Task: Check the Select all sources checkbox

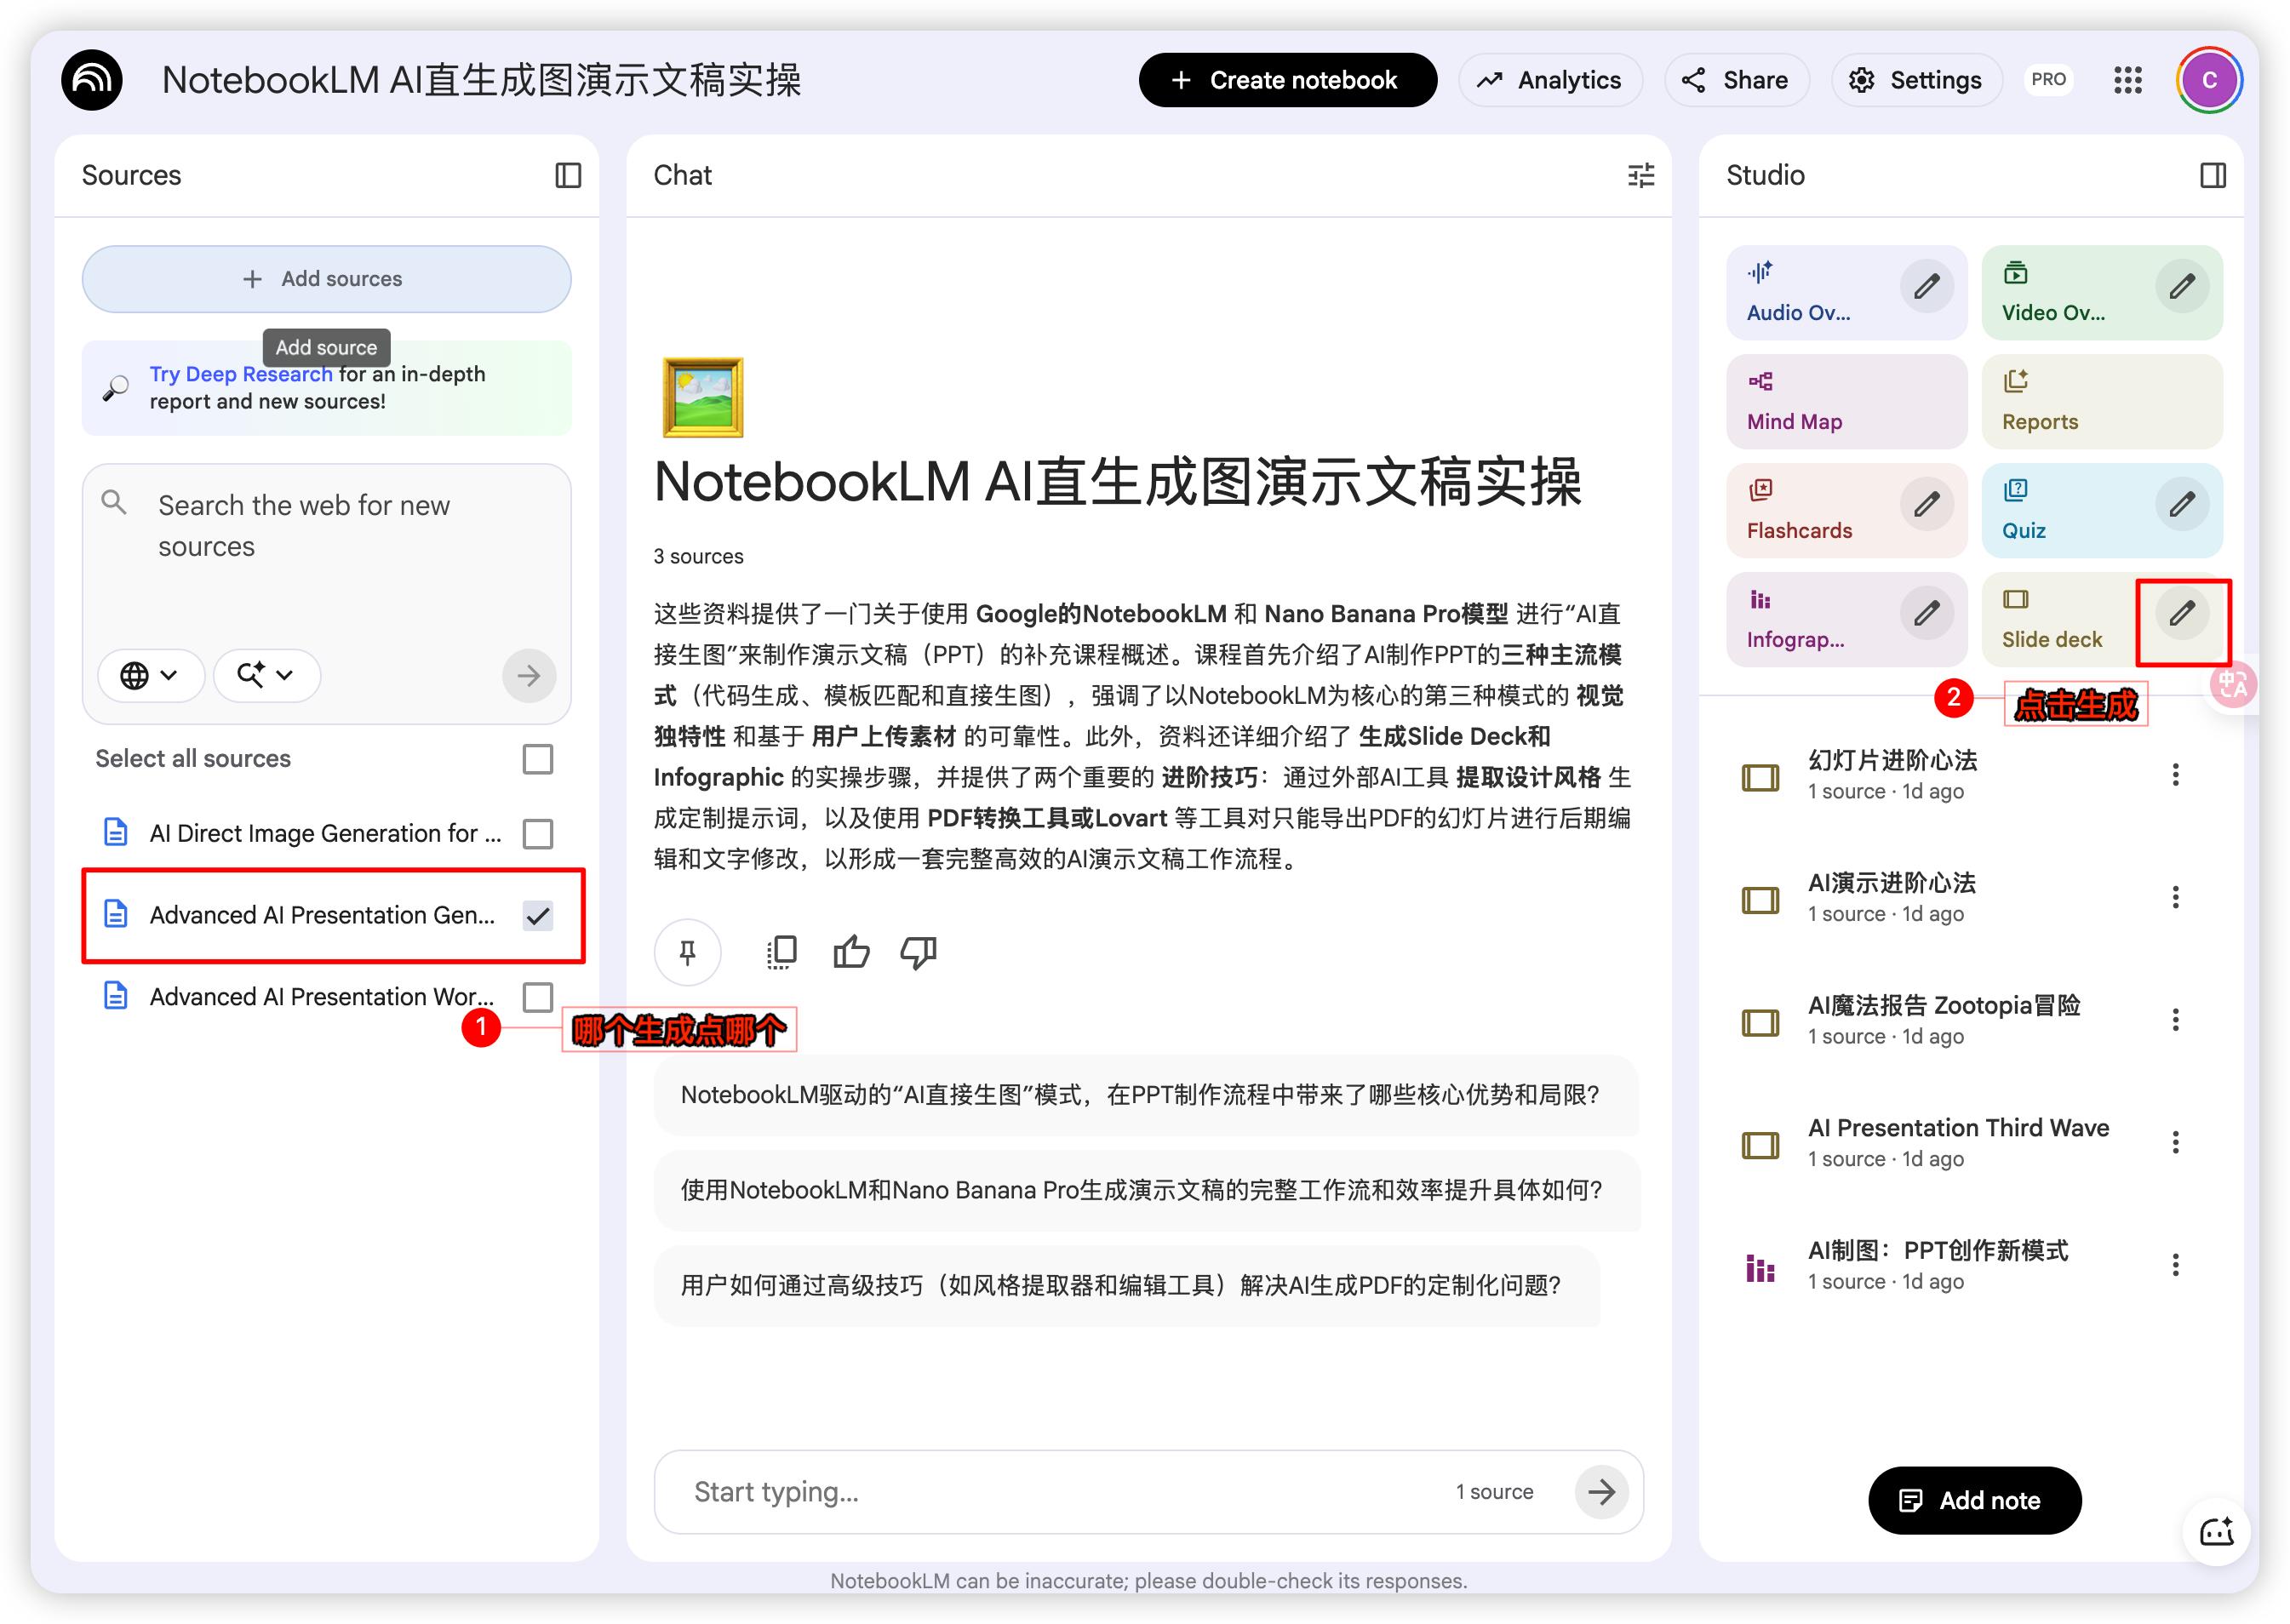Action: pos(538,759)
